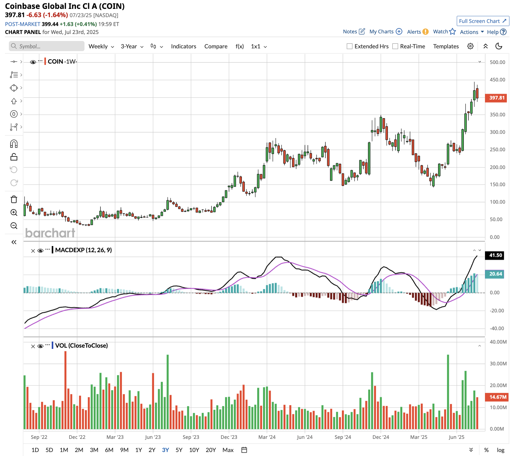Open Alerts
The width and height of the screenshot is (518, 456).
tap(418, 32)
